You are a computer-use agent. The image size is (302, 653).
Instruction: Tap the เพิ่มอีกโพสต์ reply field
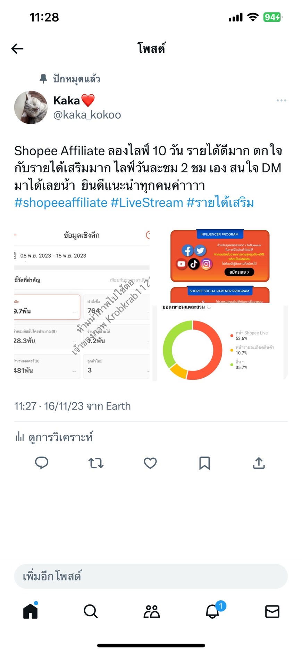click(x=151, y=576)
